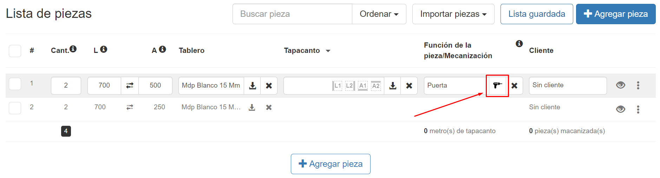Select the A2 edge banding side
The height and width of the screenshot is (178, 660).
pos(375,85)
